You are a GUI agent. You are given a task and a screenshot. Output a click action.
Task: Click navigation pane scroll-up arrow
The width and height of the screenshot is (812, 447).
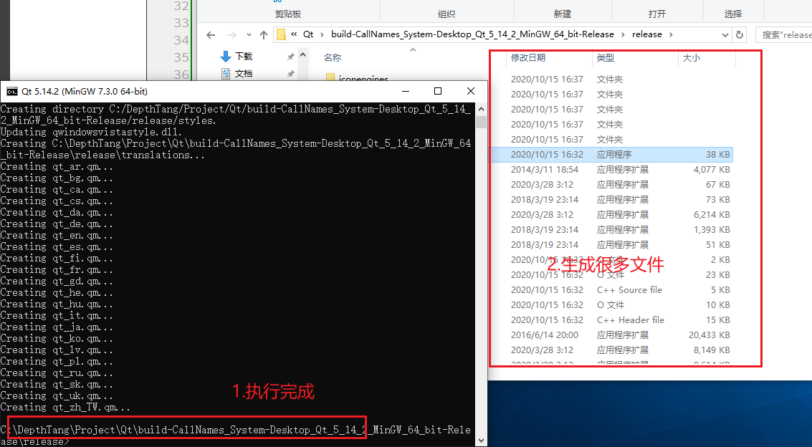click(x=303, y=54)
